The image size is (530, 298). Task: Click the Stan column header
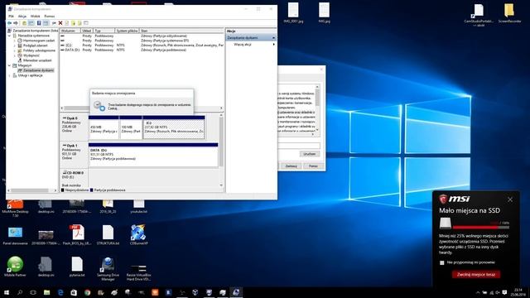[x=181, y=31]
